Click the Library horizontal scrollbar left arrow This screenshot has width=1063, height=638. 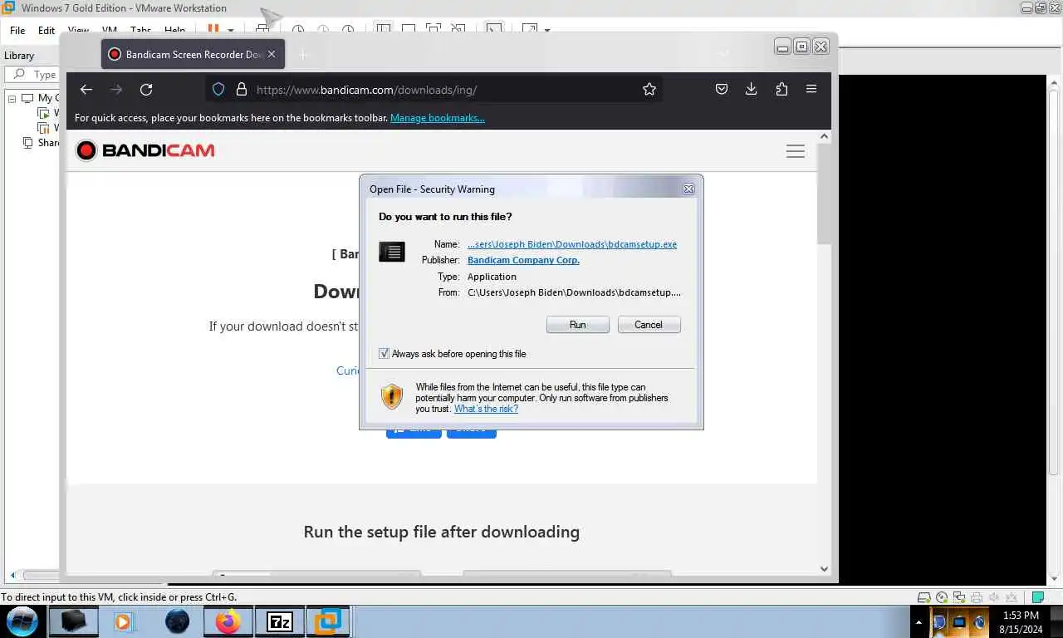(12, 575)
